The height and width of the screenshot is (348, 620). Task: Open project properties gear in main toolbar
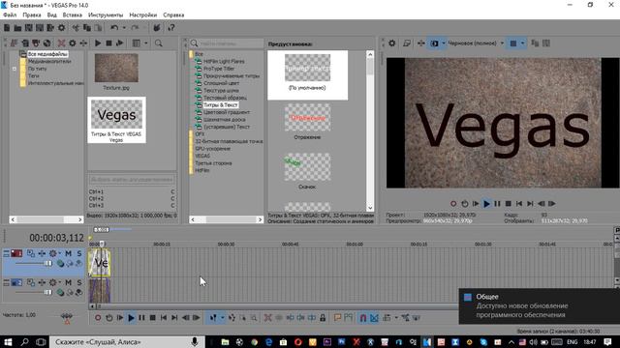click(62, 28)
